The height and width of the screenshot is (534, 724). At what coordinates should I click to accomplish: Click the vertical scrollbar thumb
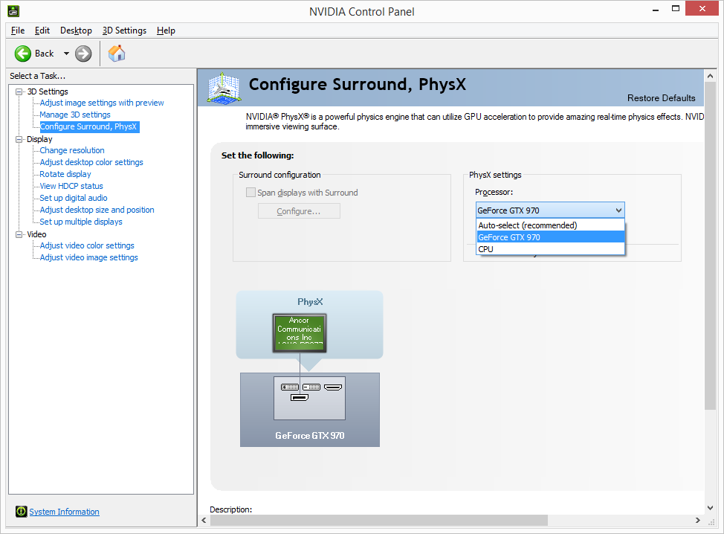point(710,245)
